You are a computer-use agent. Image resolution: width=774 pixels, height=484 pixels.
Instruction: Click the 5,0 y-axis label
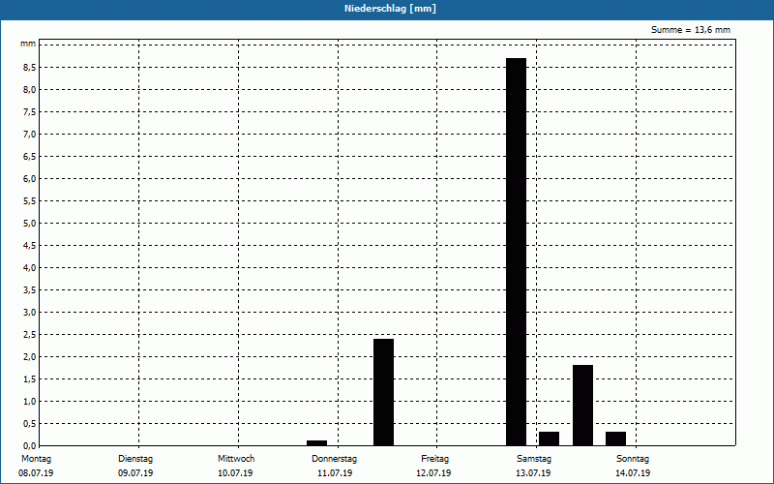point(30,224)
